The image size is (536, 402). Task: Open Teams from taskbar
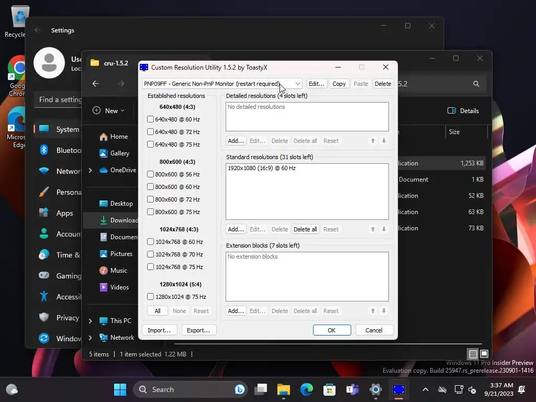(352, 389)
